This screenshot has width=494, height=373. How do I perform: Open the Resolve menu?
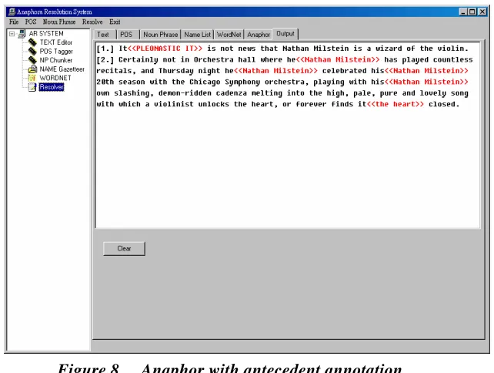click(92, 22)
